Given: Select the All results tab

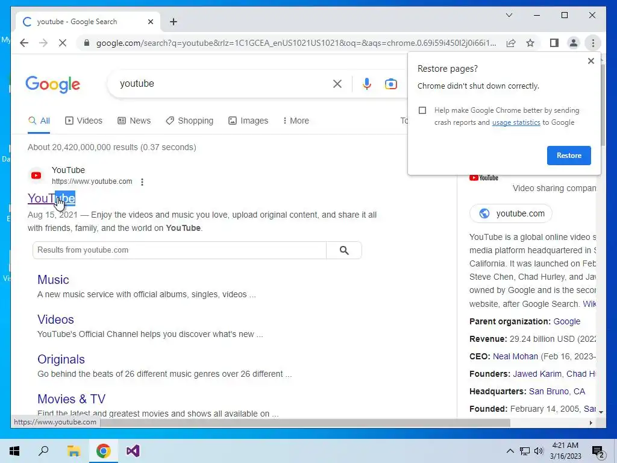Looking at the screenshot, I should tap(39, 121).
